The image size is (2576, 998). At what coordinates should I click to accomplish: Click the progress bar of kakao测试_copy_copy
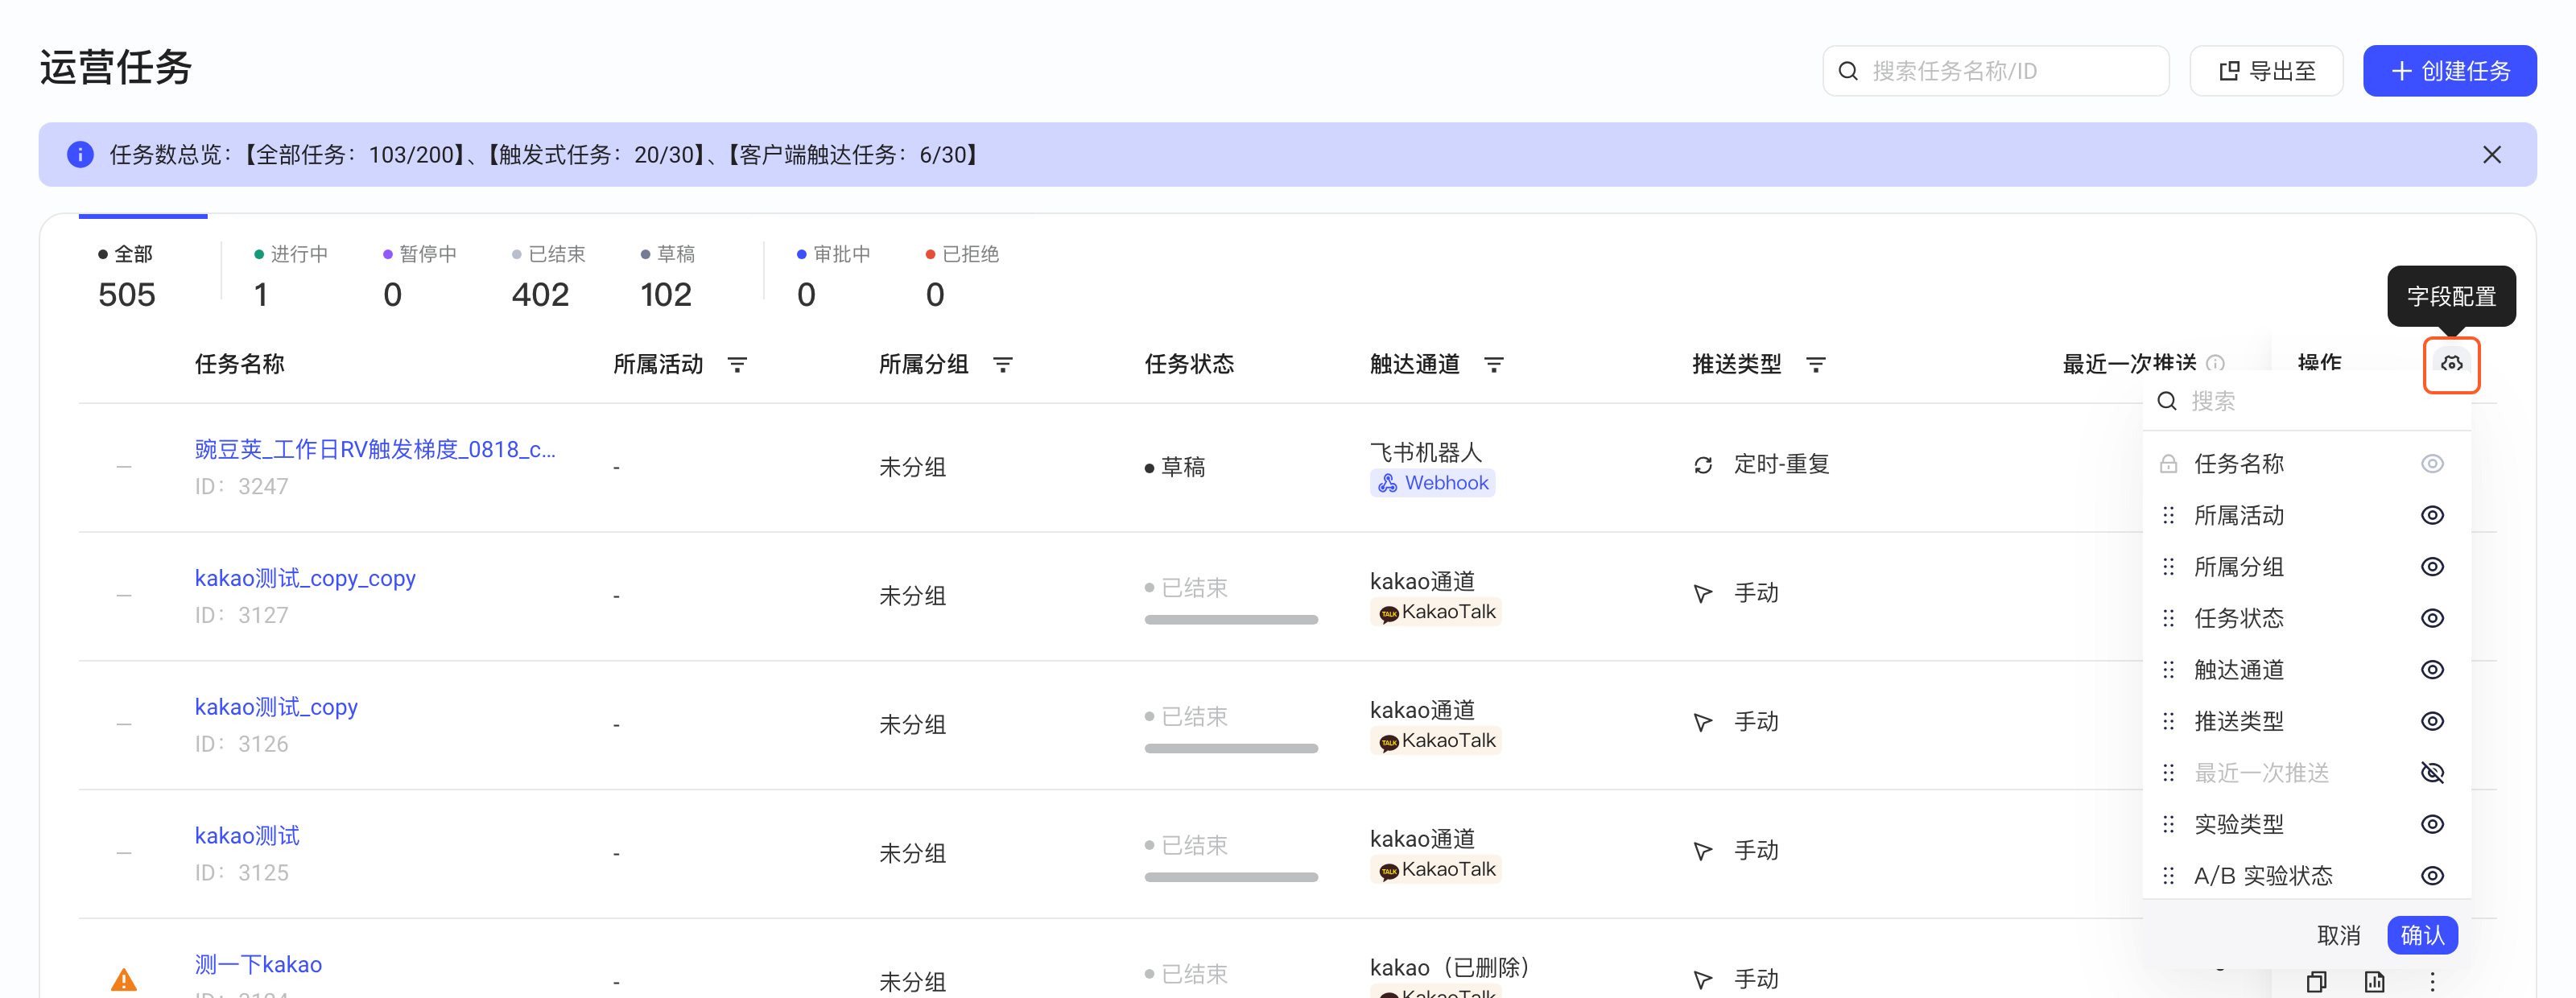pyautogui.click(x=1231, y=620)
